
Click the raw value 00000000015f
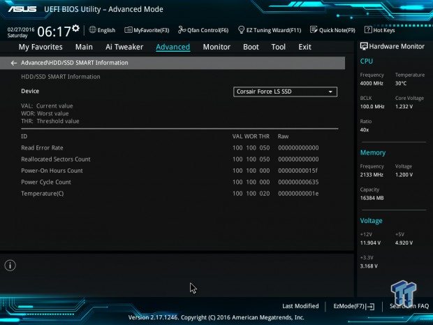point(298,171)
